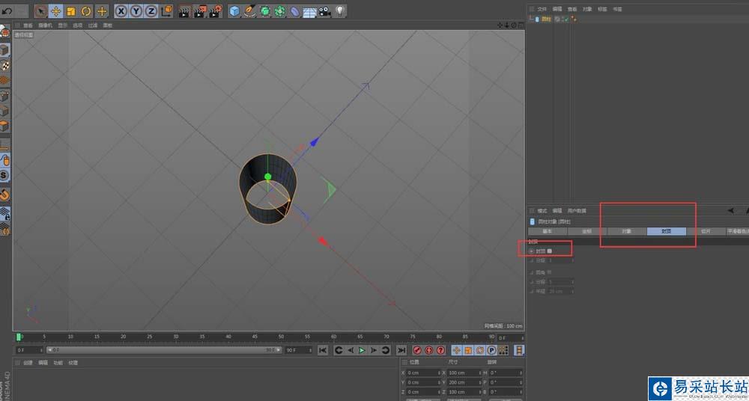The height and width of the screenshot is (401, 749).
Task: Open the green array modeling icon
Action: pyautogui.click(x=280, y=11)
